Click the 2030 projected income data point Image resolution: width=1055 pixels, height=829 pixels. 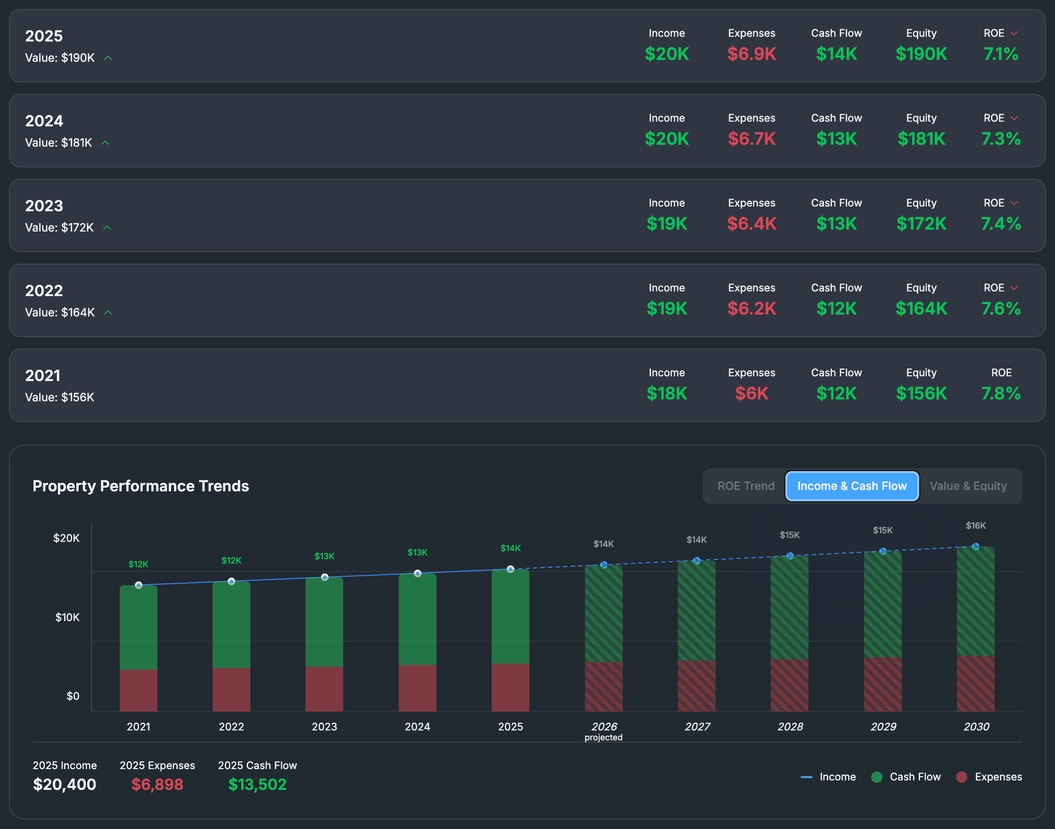pos(975,547)
